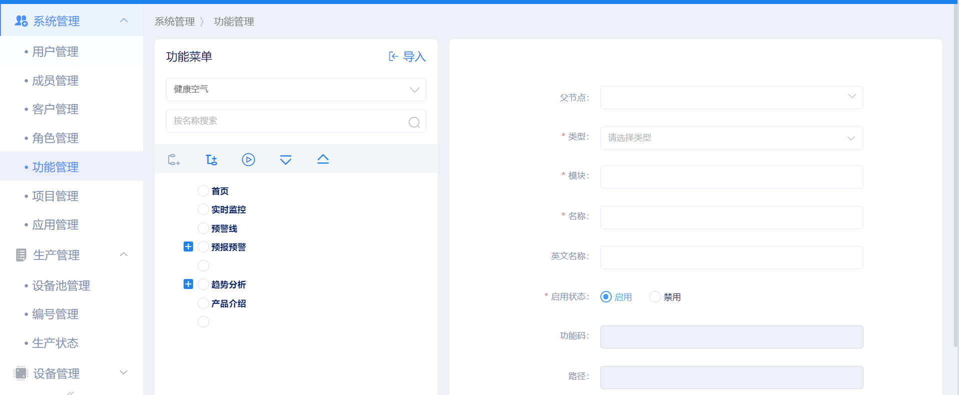This screenshot has width=959, height=395.
Task: Open 成员管理 in the sidebar
Action: (72, 80)
